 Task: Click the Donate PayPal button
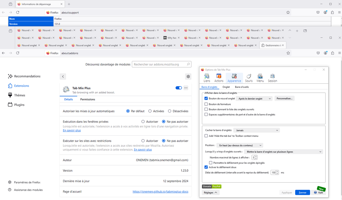pos(212,186)
